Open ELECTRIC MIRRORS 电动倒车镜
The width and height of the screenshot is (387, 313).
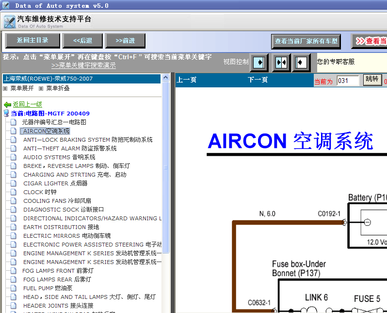(x=67, y=236)
